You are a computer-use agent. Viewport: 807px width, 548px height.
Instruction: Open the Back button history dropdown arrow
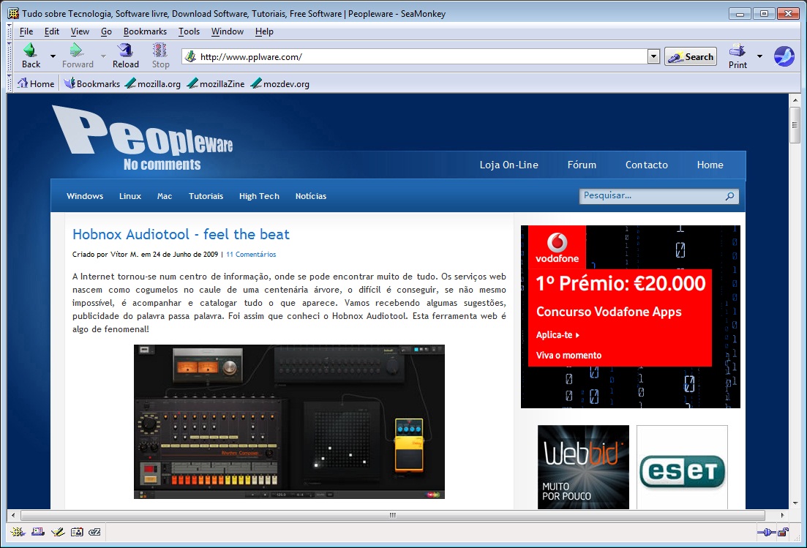[x=53, y=56]
